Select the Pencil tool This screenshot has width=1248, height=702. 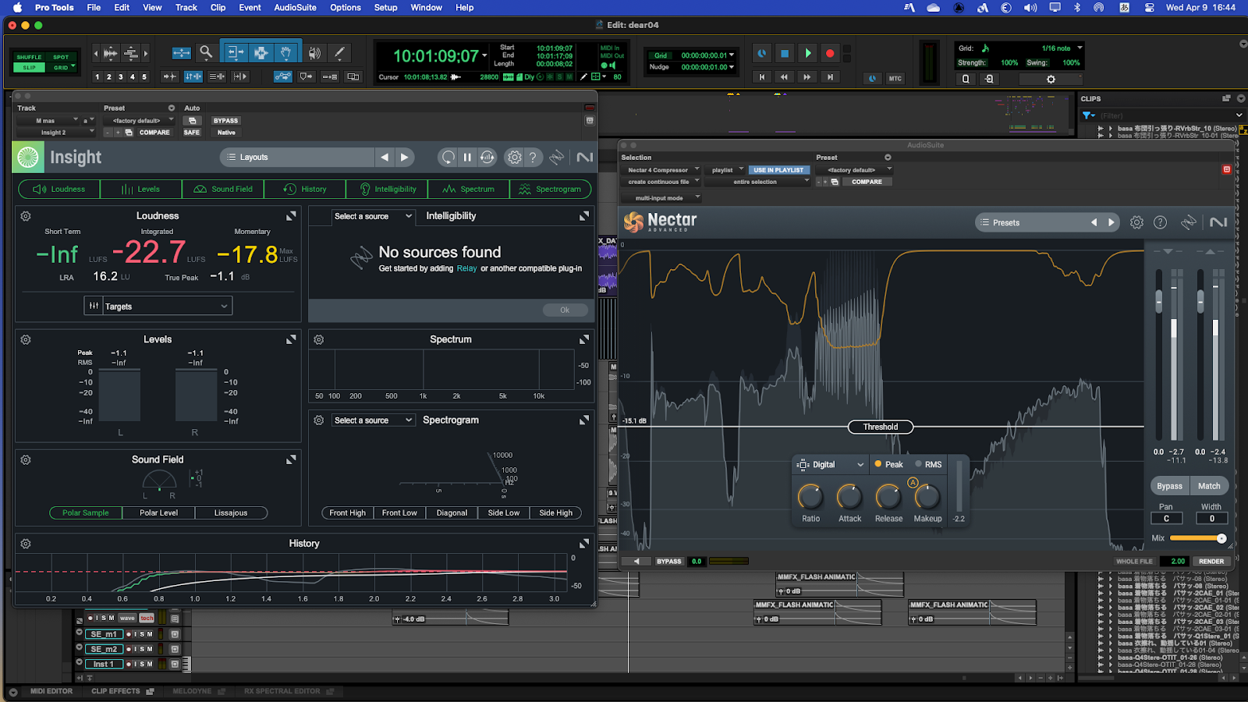tap(339, 52)
